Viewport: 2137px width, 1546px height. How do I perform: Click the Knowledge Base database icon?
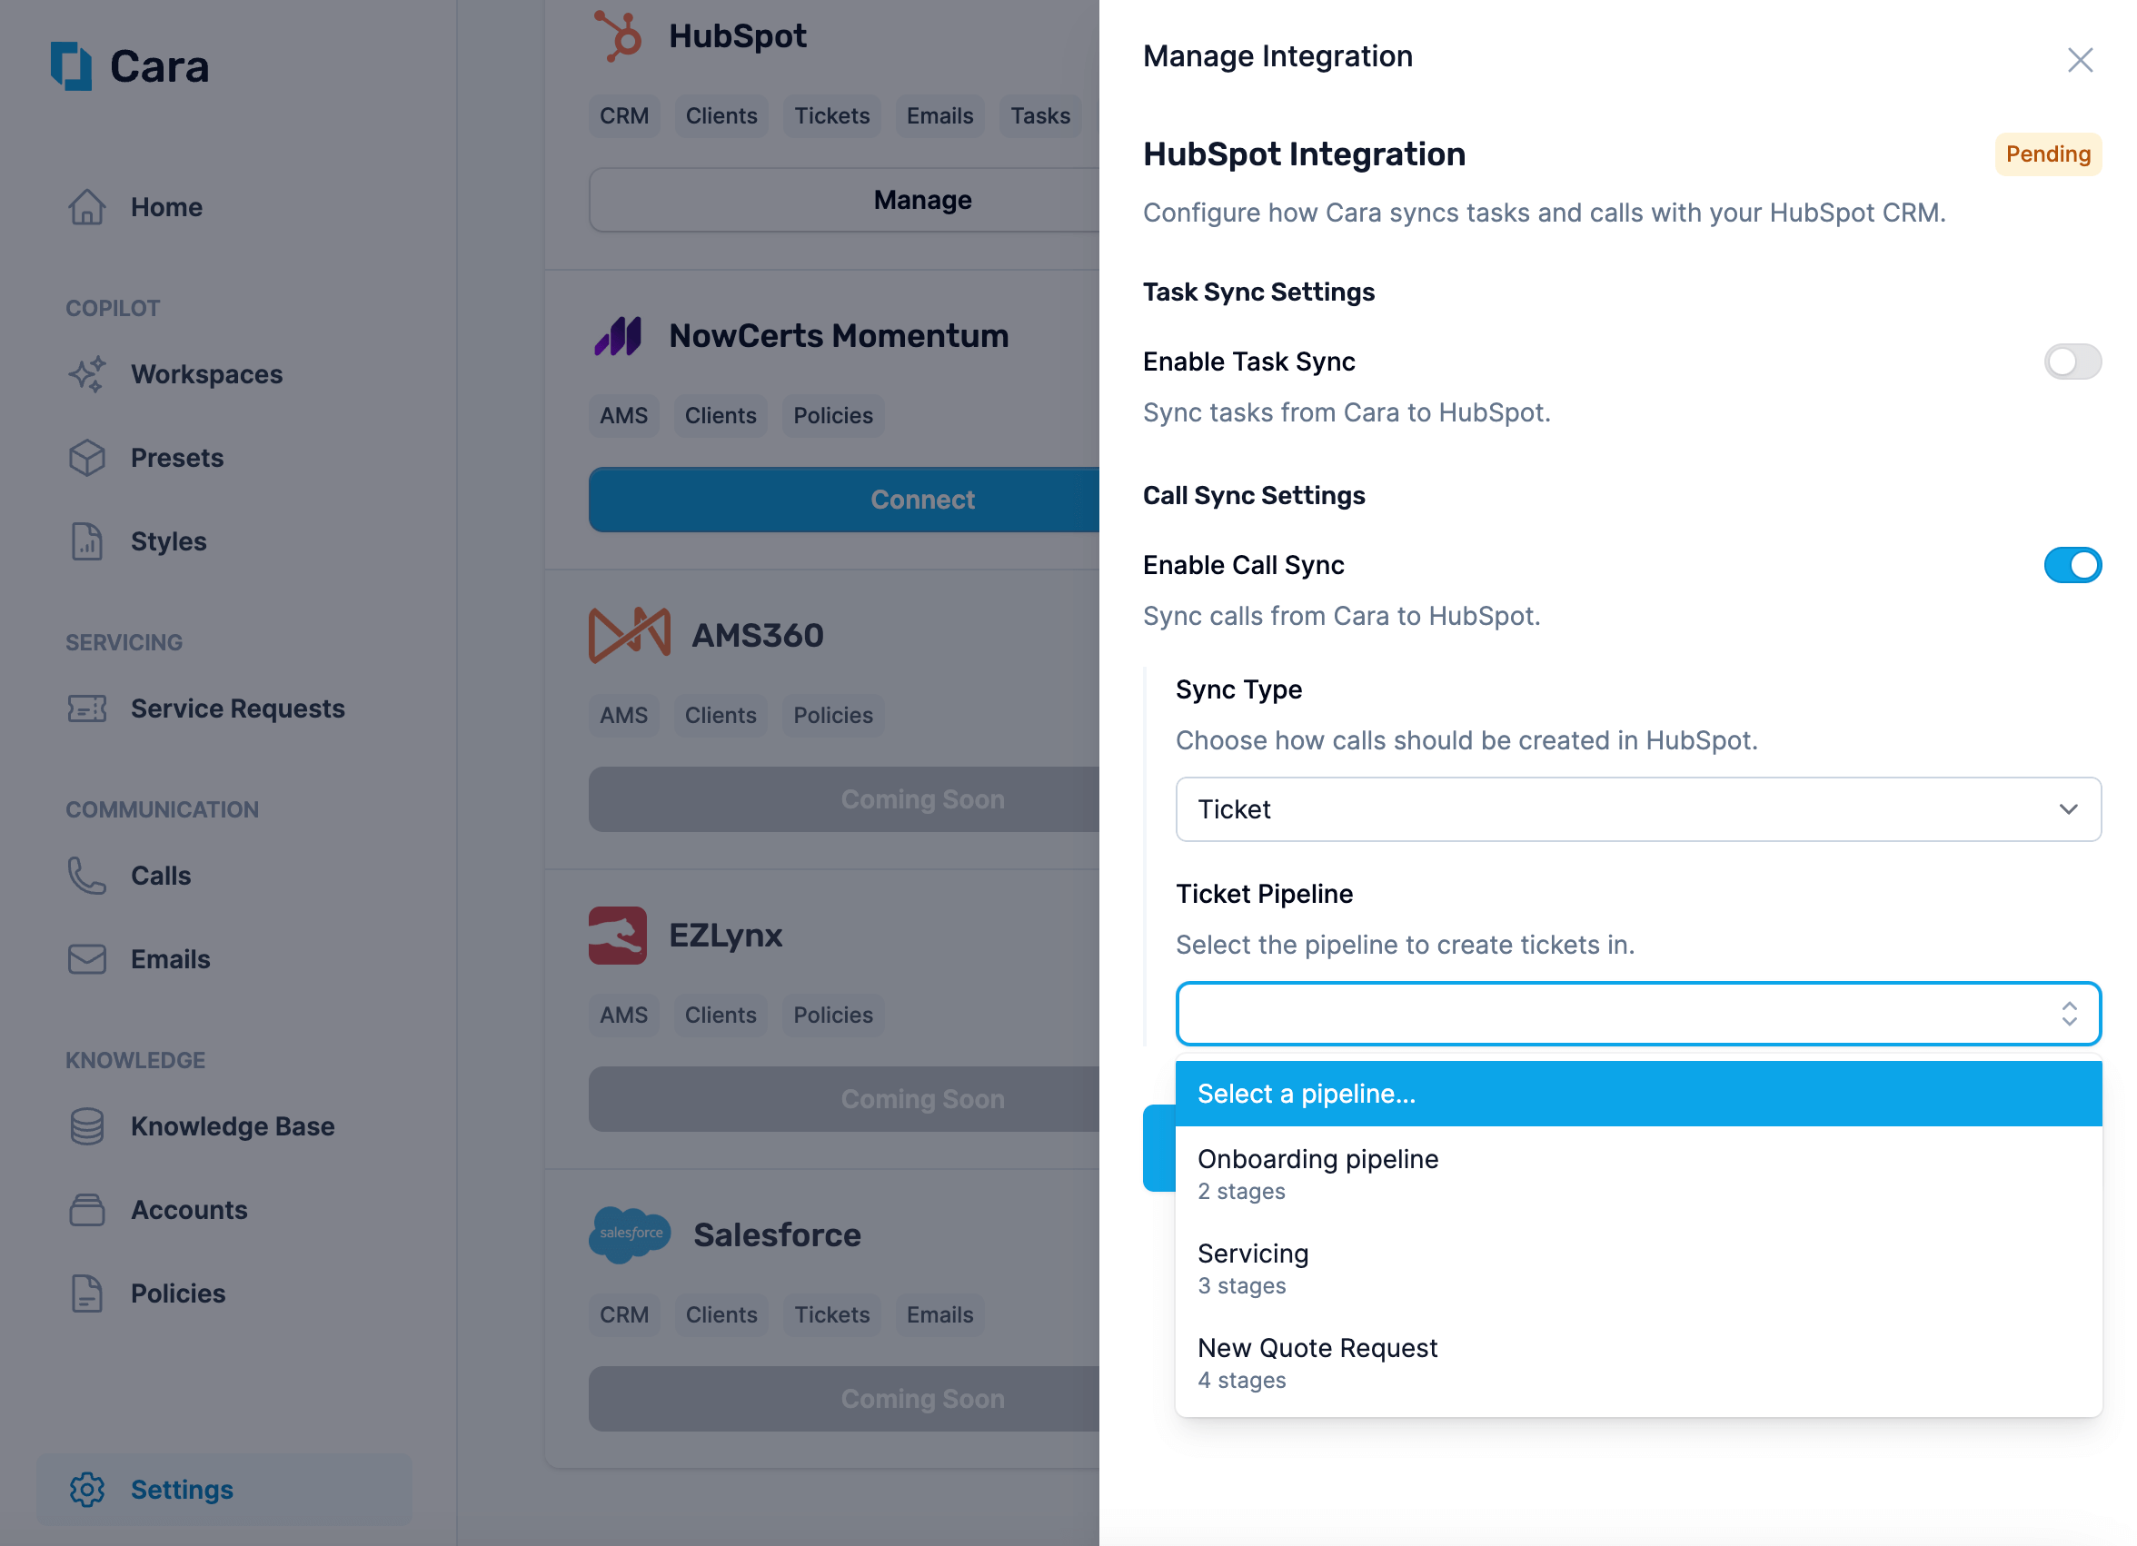click(x=86, y=1125)
